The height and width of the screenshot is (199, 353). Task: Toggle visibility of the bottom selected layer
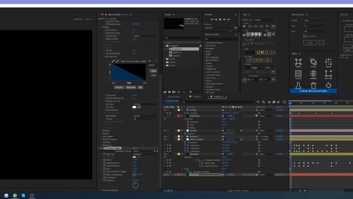(165, 175)
